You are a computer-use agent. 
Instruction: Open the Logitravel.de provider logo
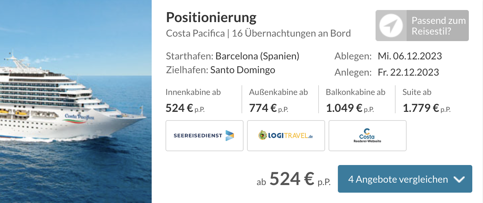(x=286, y=136)
